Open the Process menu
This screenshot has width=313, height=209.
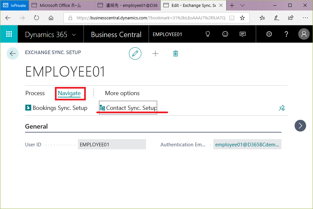click(x=35, y=93)
